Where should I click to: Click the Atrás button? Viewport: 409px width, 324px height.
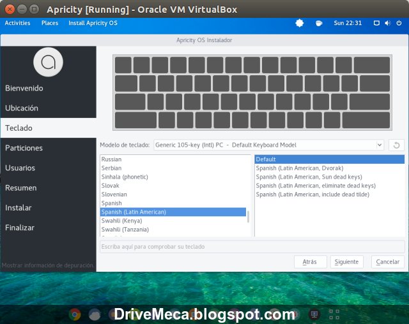pos(310,261)
